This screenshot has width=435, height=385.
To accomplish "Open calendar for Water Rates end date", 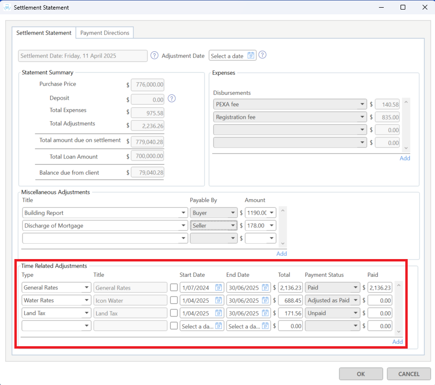I will (x=265, y=301).
